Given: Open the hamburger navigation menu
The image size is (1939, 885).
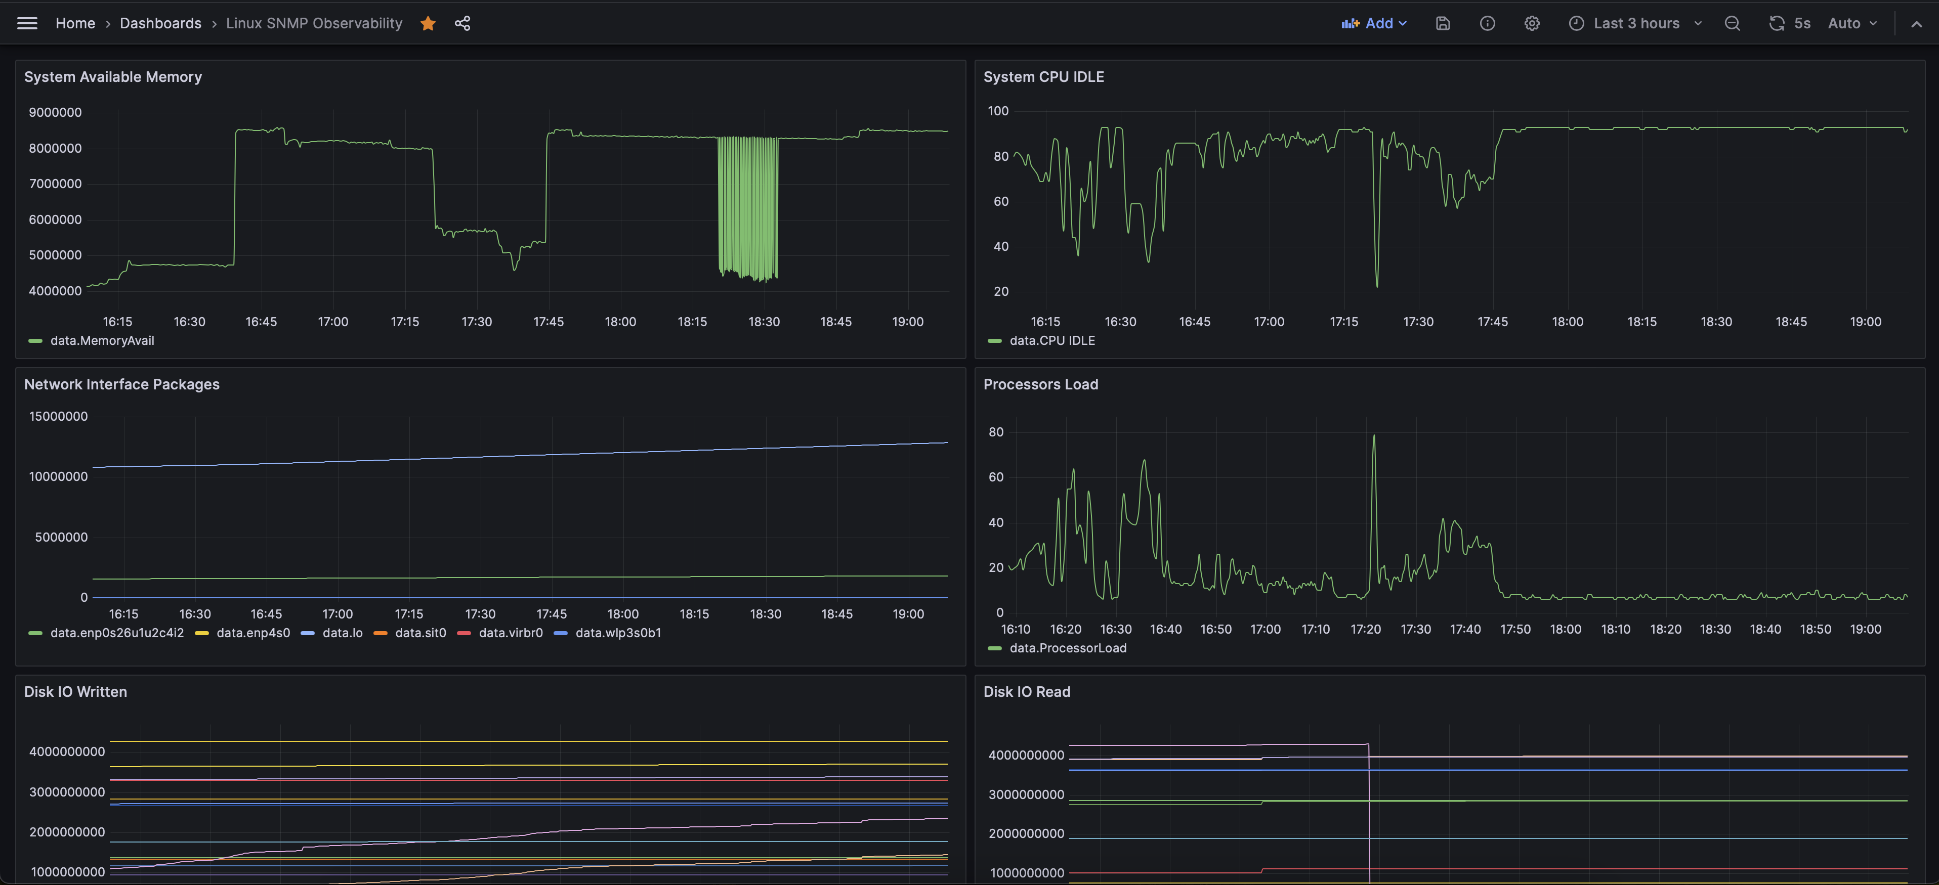Looking at the screenshot, I should [x=27, y=23].
